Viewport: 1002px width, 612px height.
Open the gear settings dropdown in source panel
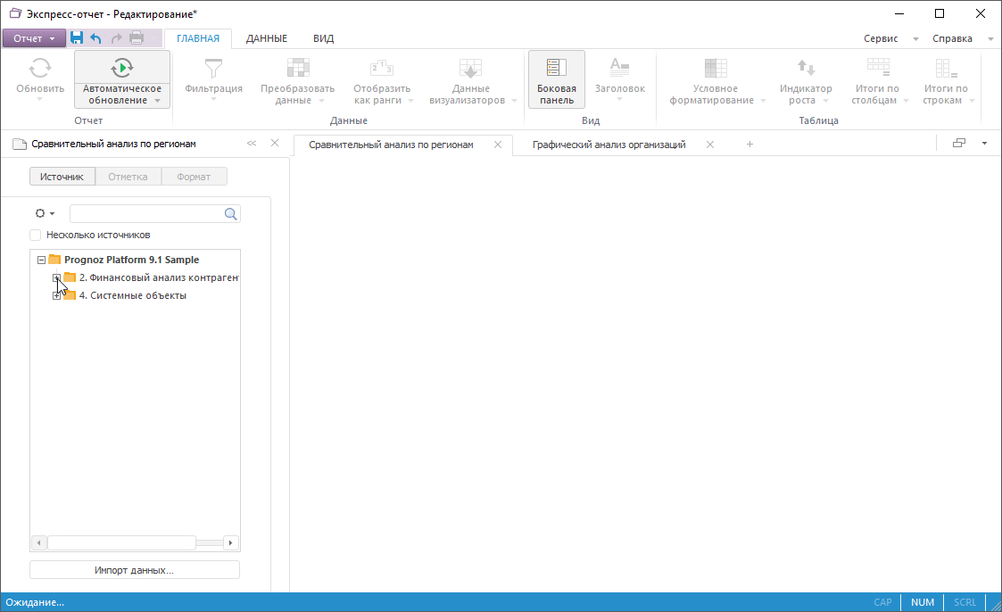pyautogui.click(x=45, y=213)
